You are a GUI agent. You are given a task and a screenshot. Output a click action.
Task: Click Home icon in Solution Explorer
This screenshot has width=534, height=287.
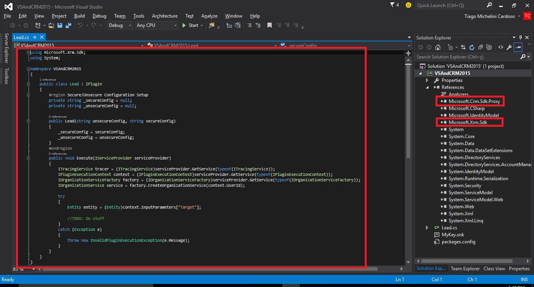[438, 47]
